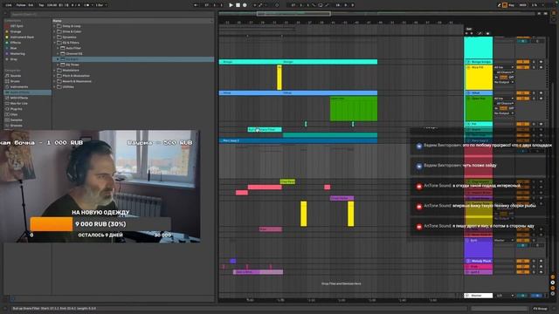This screenshot has width=559, height=314.
Task: Select the lime green clip in arrangement
Action: (x=287, y=181)
